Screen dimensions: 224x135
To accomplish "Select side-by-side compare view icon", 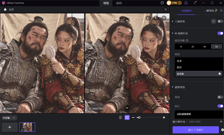I will (x=127, y=118).
